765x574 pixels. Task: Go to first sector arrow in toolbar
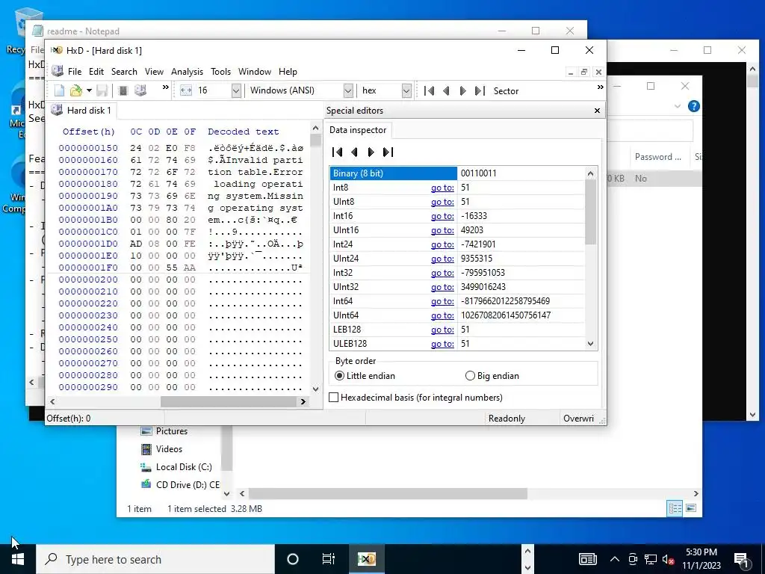pyautogui.click(x=430, y=90)
